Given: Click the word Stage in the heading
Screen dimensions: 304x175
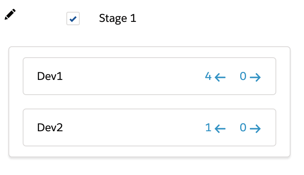Looking at the screenshot, I should point(113,19).
